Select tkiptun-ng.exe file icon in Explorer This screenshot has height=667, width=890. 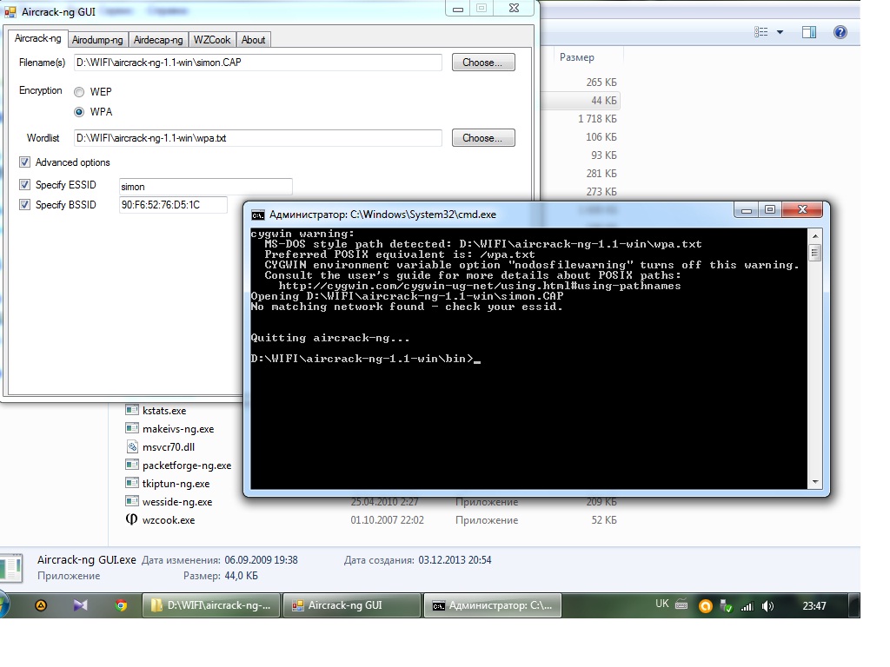click(132, 483)
